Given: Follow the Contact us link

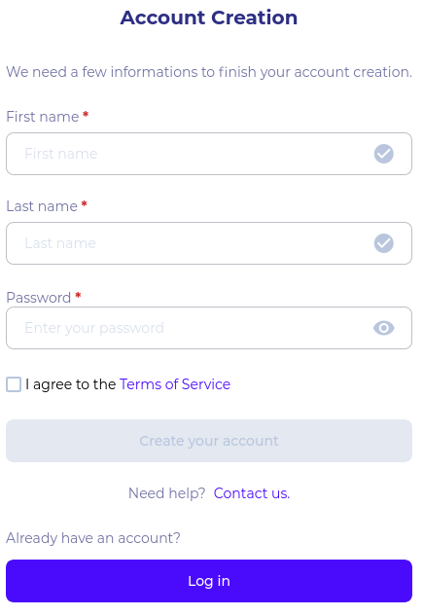Looking at the screenshot, I should [x=252, y=493].
